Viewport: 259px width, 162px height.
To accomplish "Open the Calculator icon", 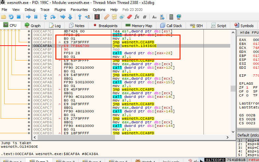I will [x=171, y=17].
